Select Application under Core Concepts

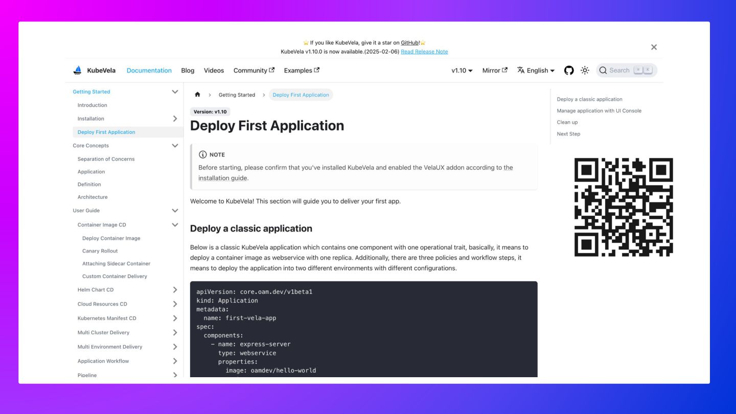pyautogui.click(x=91, y=172)
